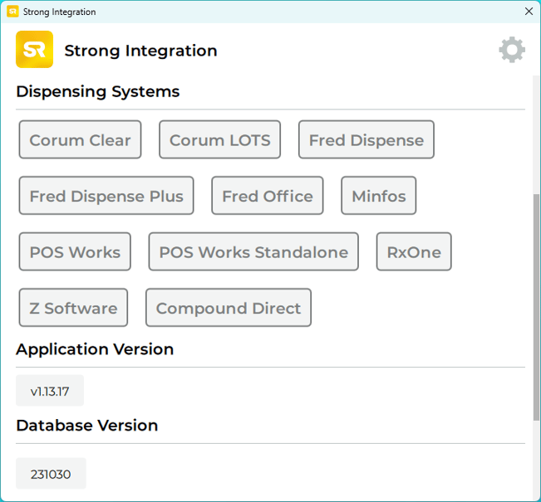Click database version value 231030
Screen dimensions: 541x502
pos(51,474)
